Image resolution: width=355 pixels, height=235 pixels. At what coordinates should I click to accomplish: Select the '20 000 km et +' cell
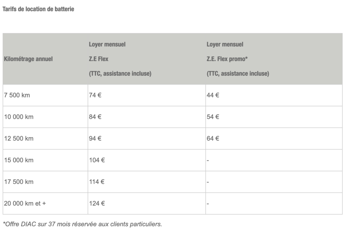pyautogui.click(x=45, y=203)
